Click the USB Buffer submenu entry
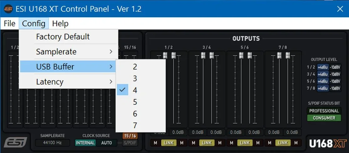This screenshot has height=153, width=349. (68, 67)
